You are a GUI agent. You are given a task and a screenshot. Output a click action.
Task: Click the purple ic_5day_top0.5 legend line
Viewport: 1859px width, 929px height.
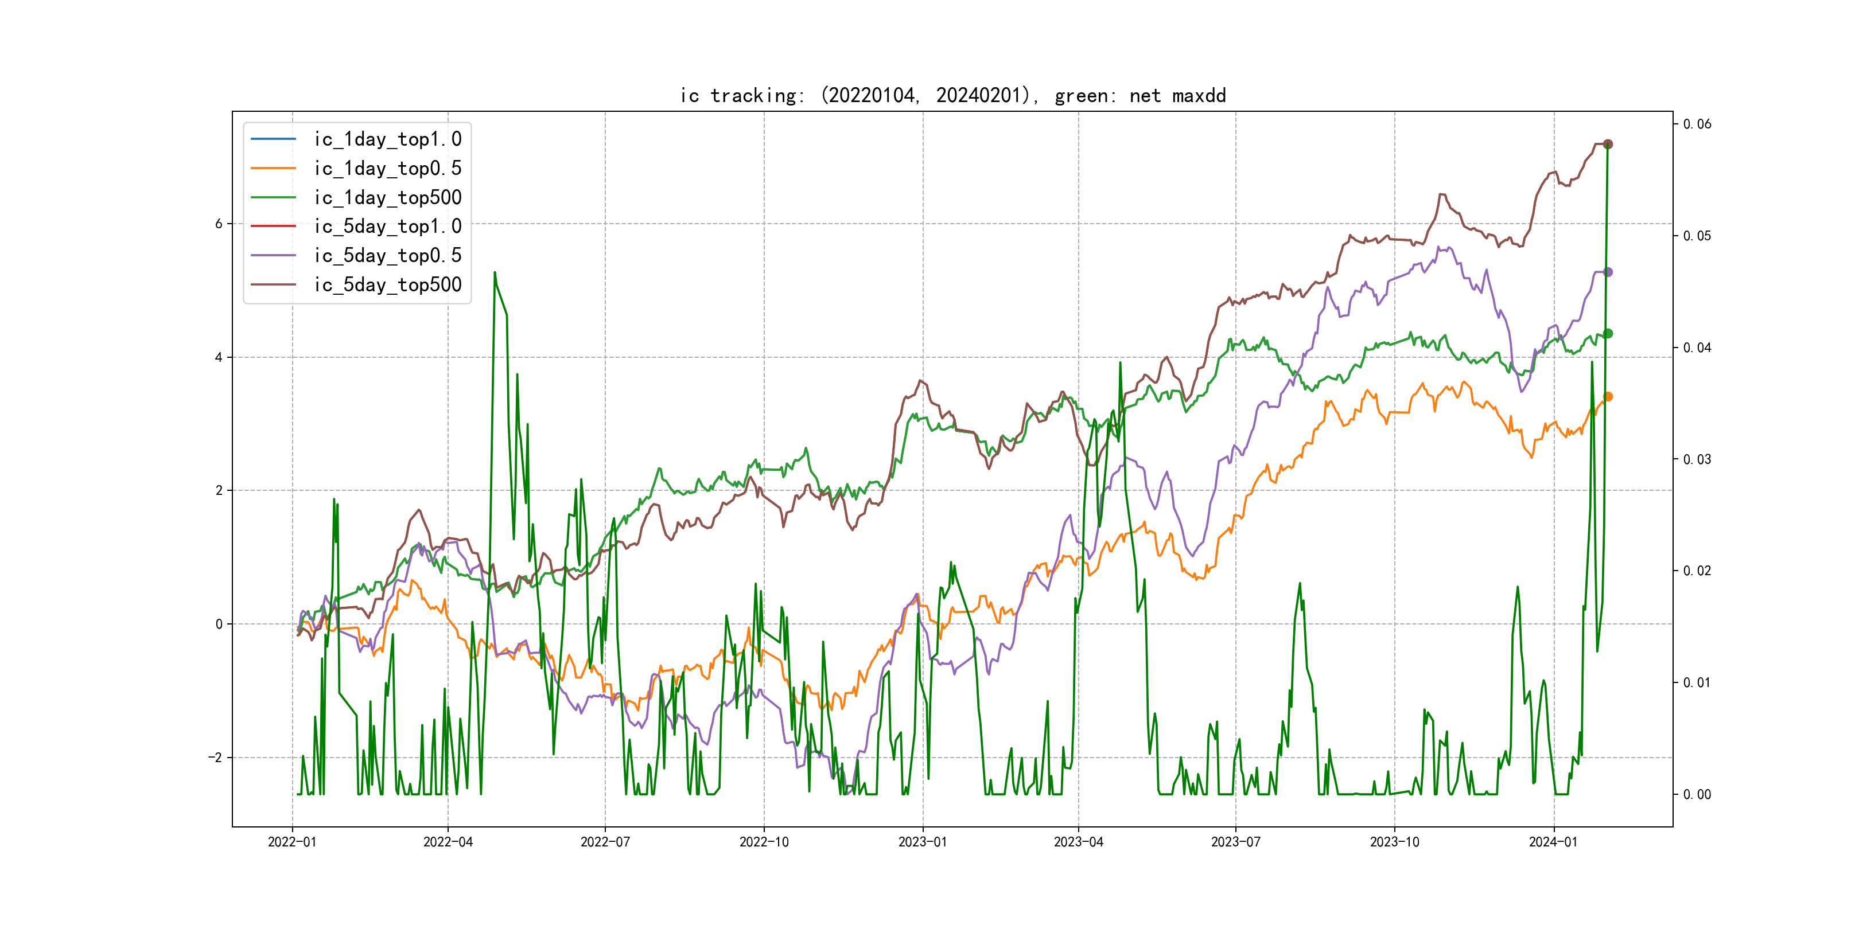tap(273, 255)
